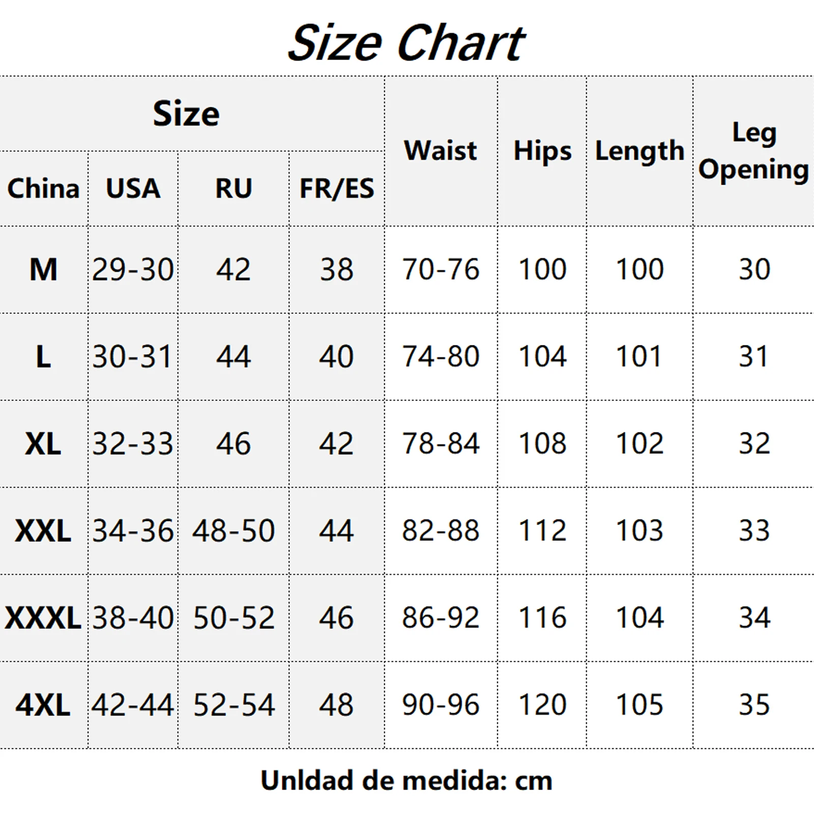Click the Leg Opening column header
814x814 pixels.
[754, 151]
